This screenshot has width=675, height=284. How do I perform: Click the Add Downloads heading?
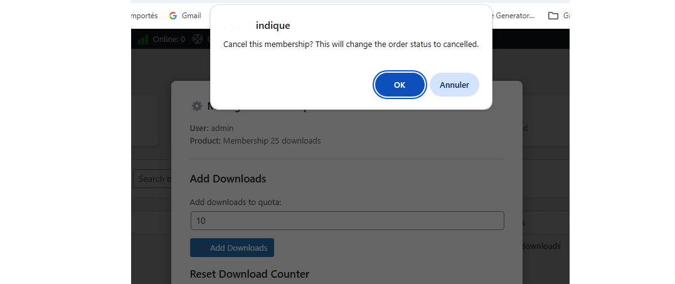coord(228,179)
